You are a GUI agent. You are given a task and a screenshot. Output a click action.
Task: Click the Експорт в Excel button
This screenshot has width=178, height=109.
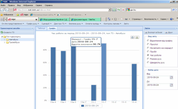154,32
